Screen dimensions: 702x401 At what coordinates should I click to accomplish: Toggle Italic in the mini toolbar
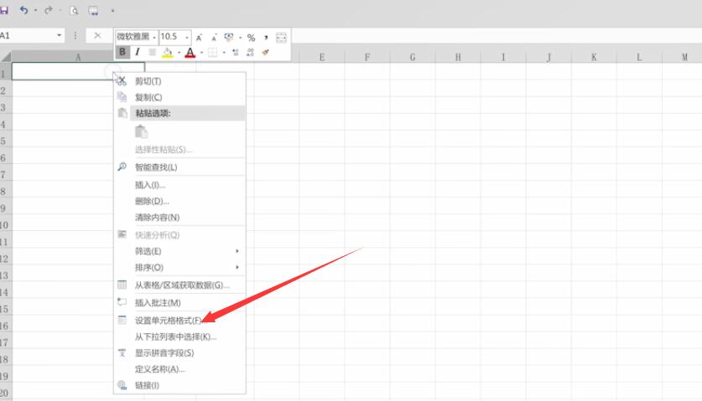(x=138, y=52)
